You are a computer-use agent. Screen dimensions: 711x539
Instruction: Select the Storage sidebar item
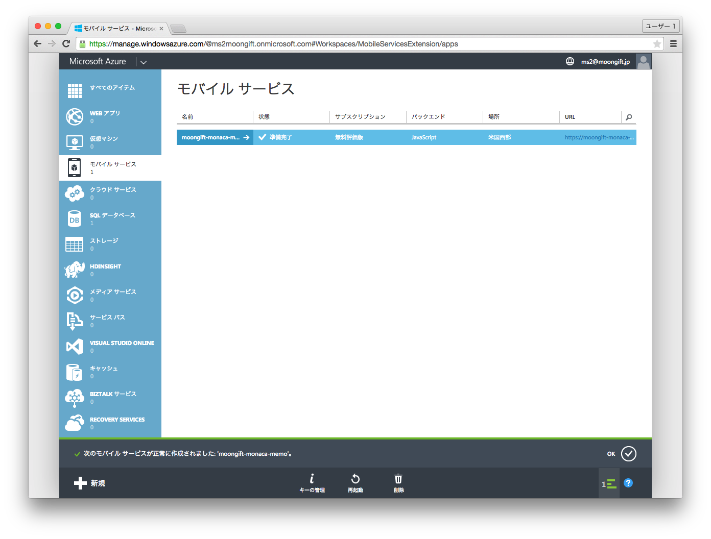(104, 241)
